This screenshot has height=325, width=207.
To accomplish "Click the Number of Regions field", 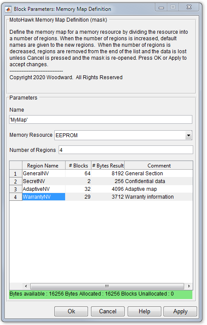I will click(x=126, y=150).
